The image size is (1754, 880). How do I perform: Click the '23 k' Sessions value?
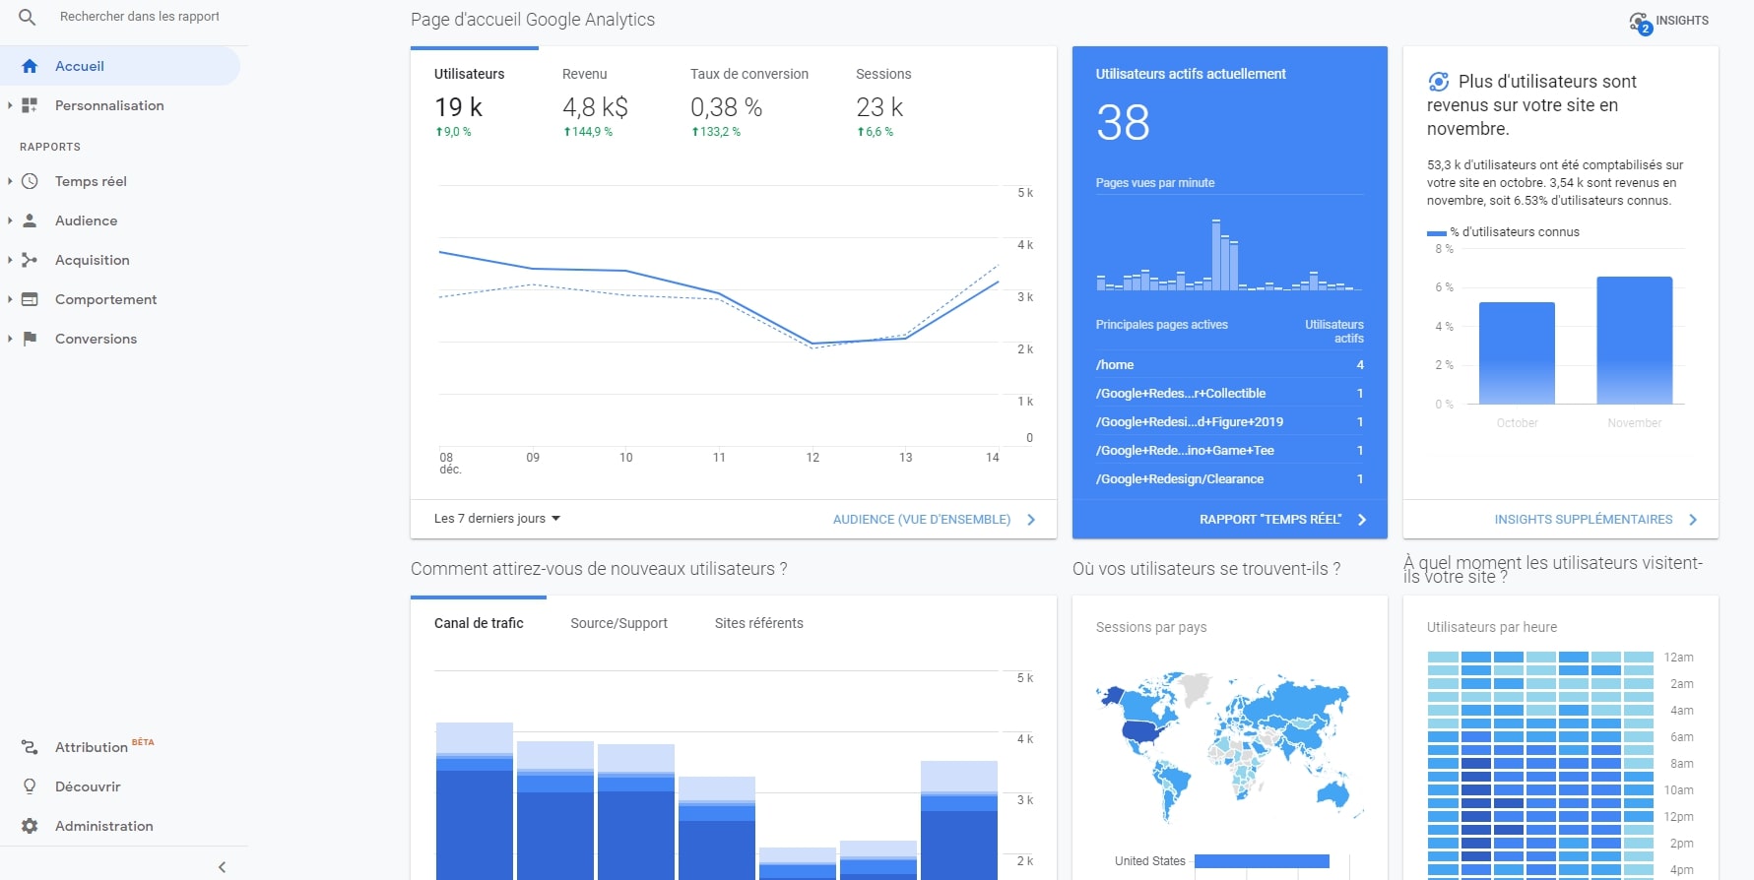click(879, 107)
